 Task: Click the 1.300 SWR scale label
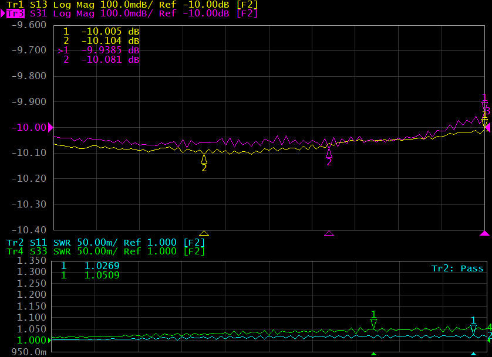(x=31, y=271)
